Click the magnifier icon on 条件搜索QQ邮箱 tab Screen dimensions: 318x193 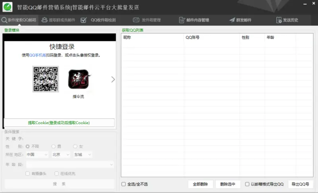(x=4, y=20)
